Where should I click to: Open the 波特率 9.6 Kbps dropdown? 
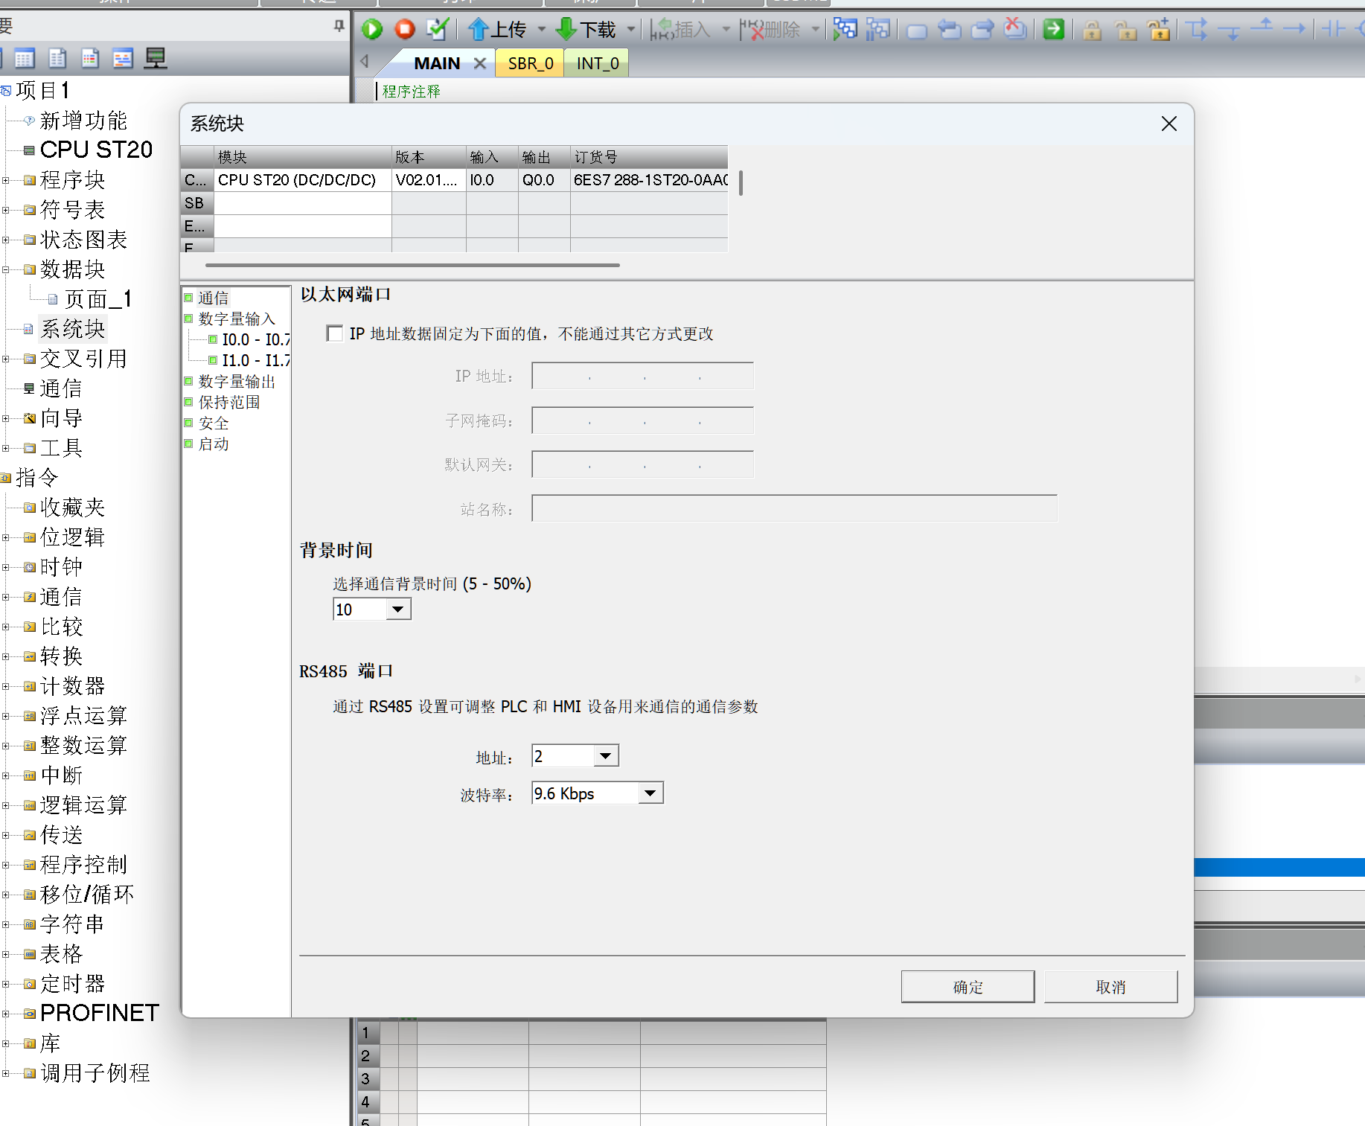[x=650, y=793]
